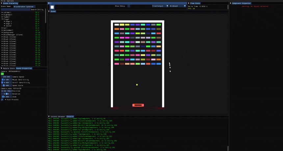The height and width of the screenshot is (151, 283).
Task: Open the FinalOutput dropdown
Action: point(160,6)
